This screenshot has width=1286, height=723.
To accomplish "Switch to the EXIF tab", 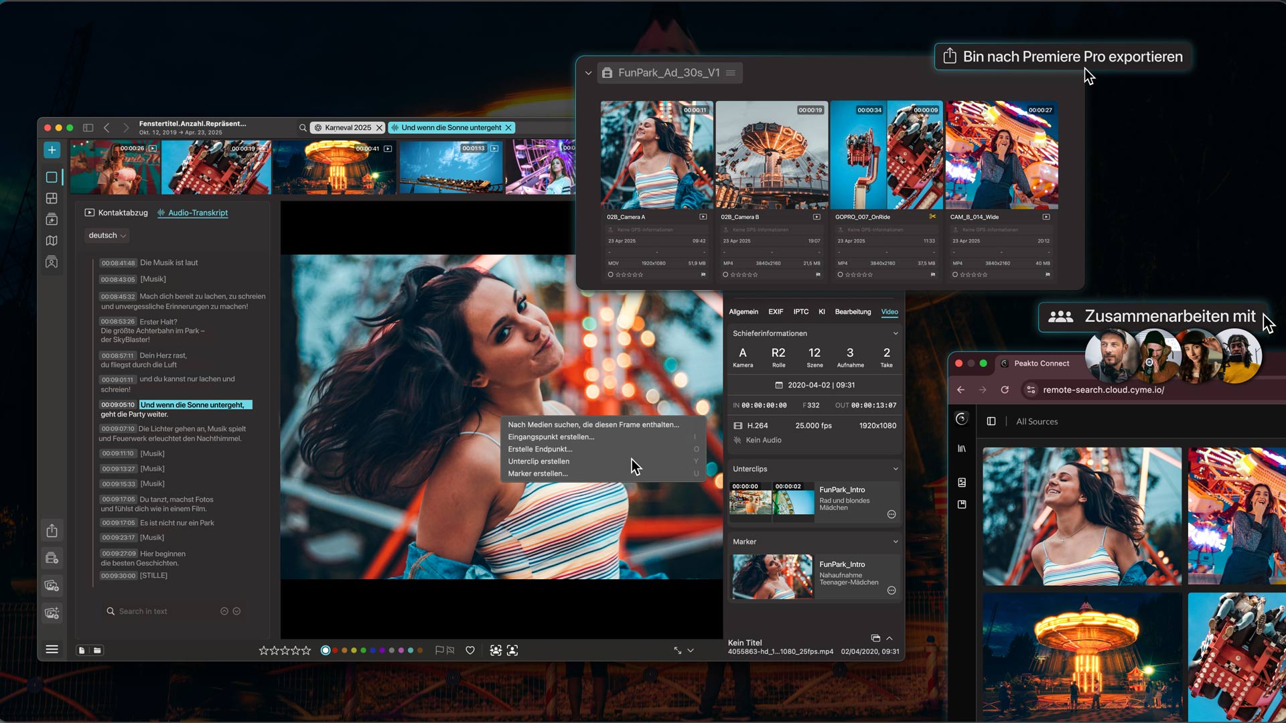I will click(x=775, y=312).
